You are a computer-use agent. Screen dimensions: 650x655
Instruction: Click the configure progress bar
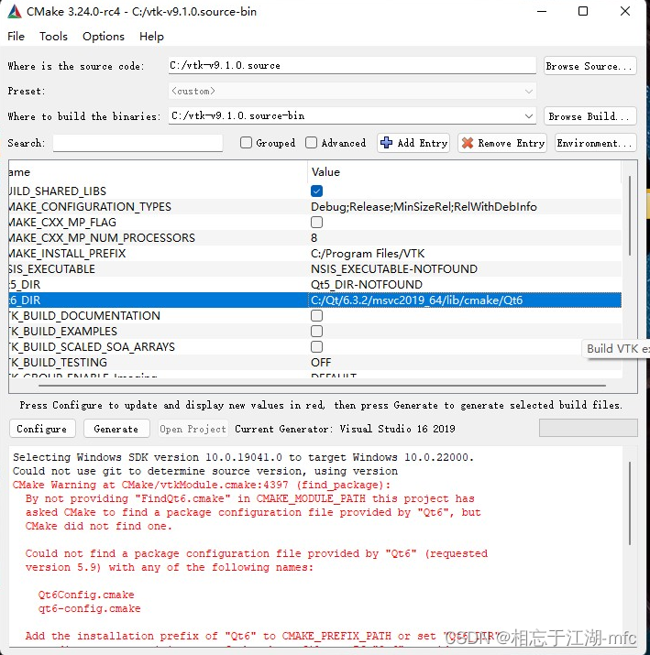coord(589,428)
